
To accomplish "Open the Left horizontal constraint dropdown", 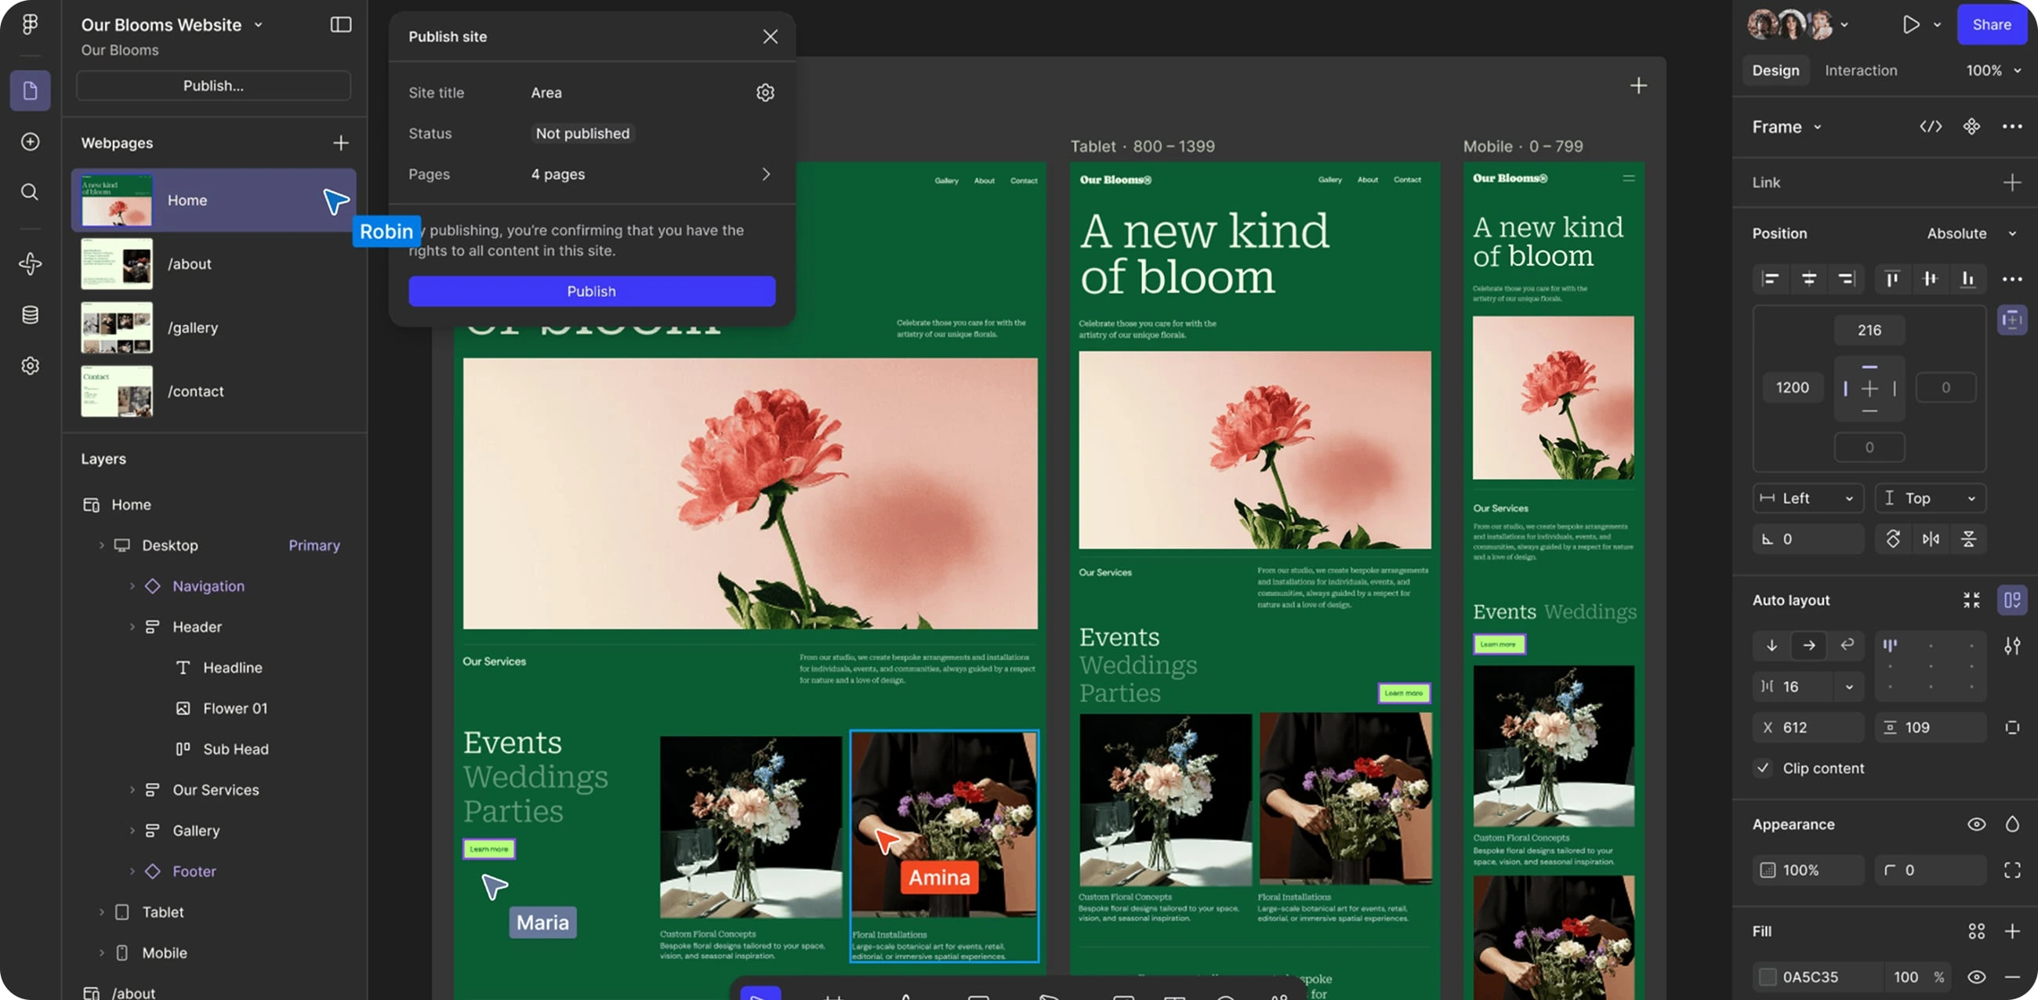I will pos(1807,498).
